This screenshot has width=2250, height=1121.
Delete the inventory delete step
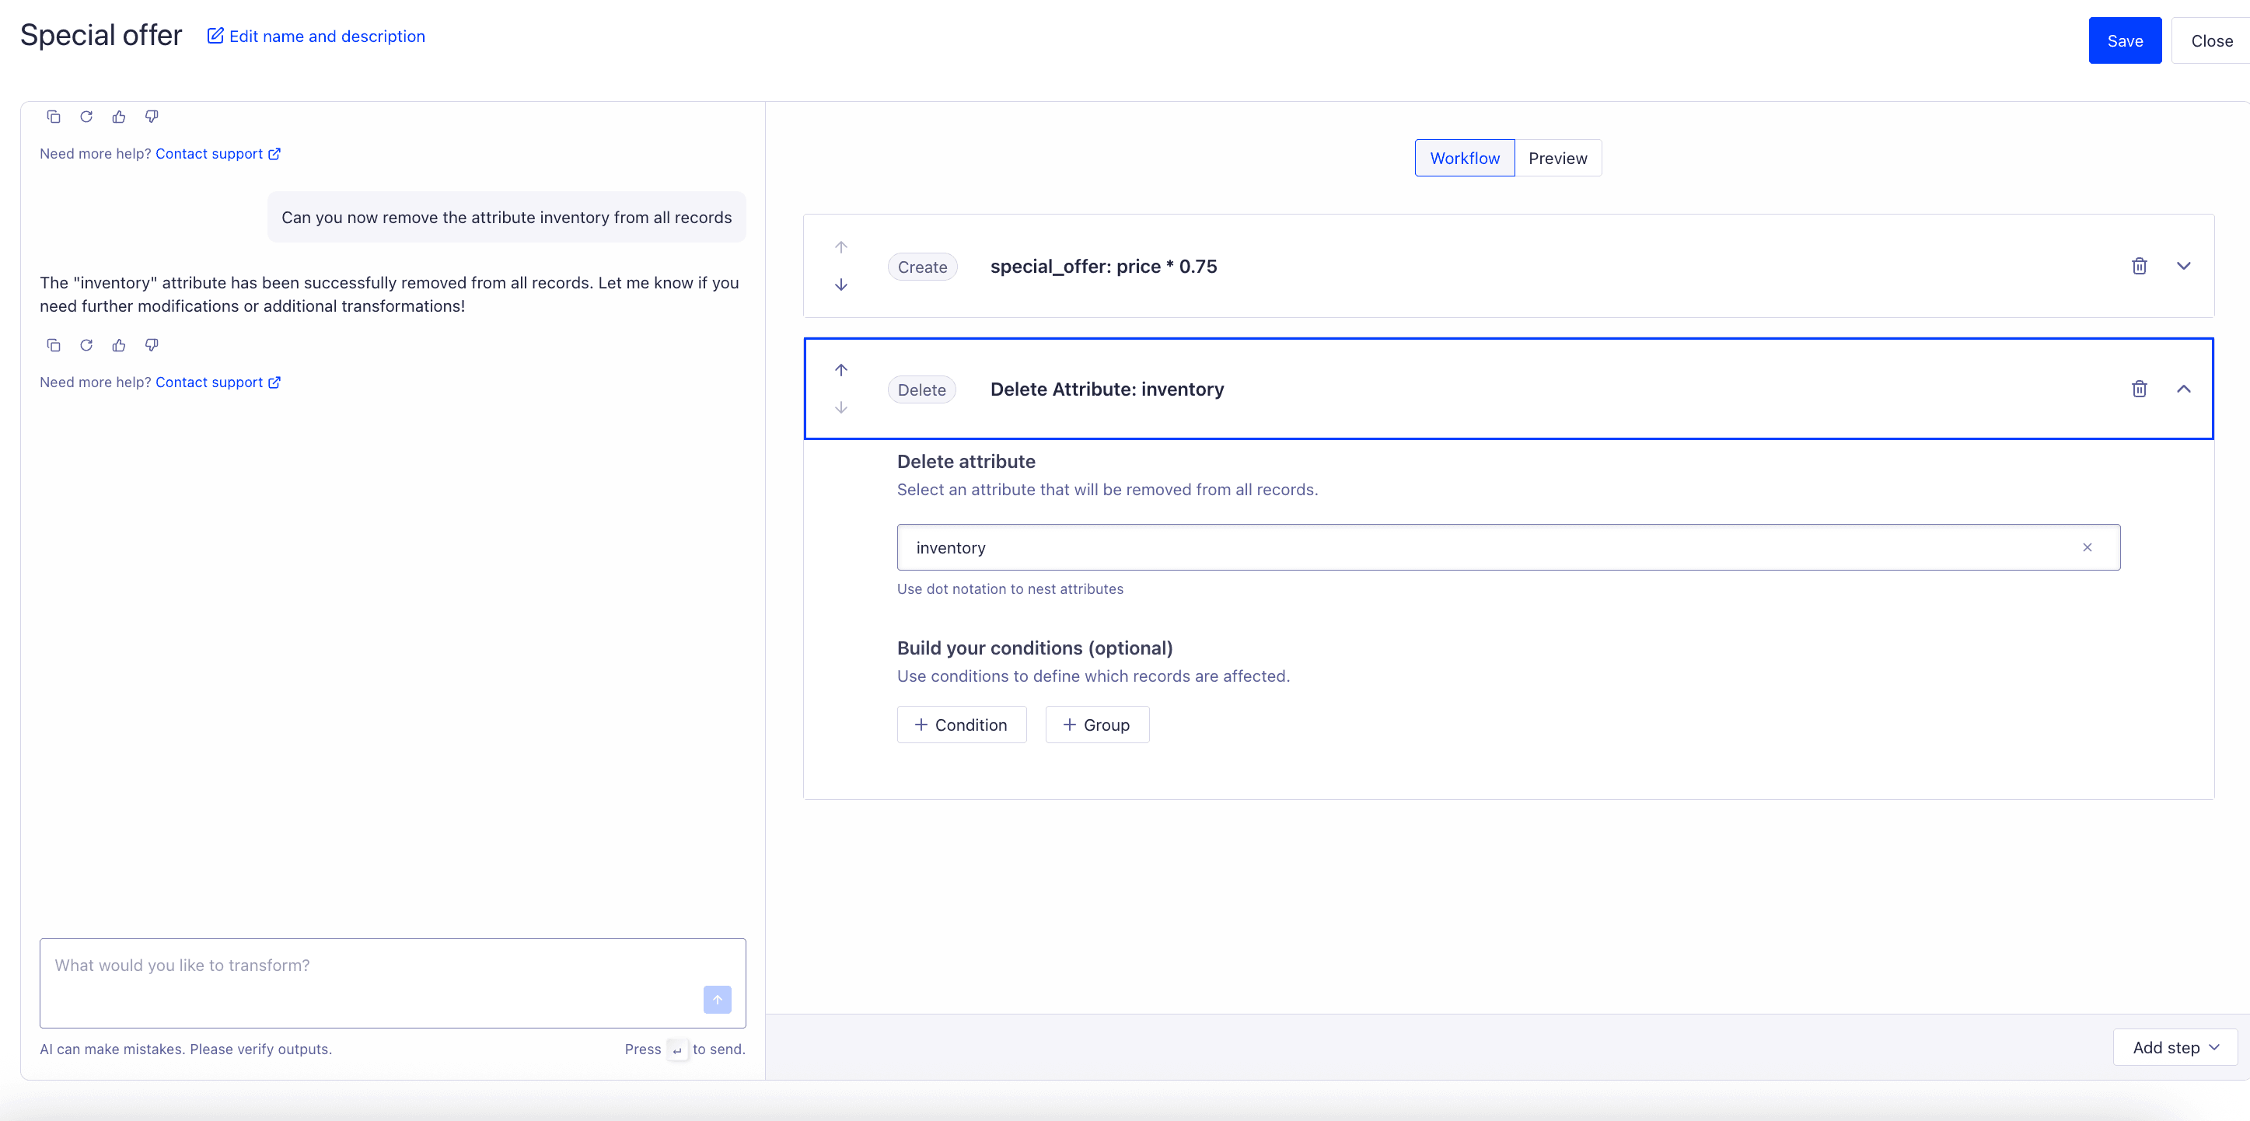[2138, 389]
